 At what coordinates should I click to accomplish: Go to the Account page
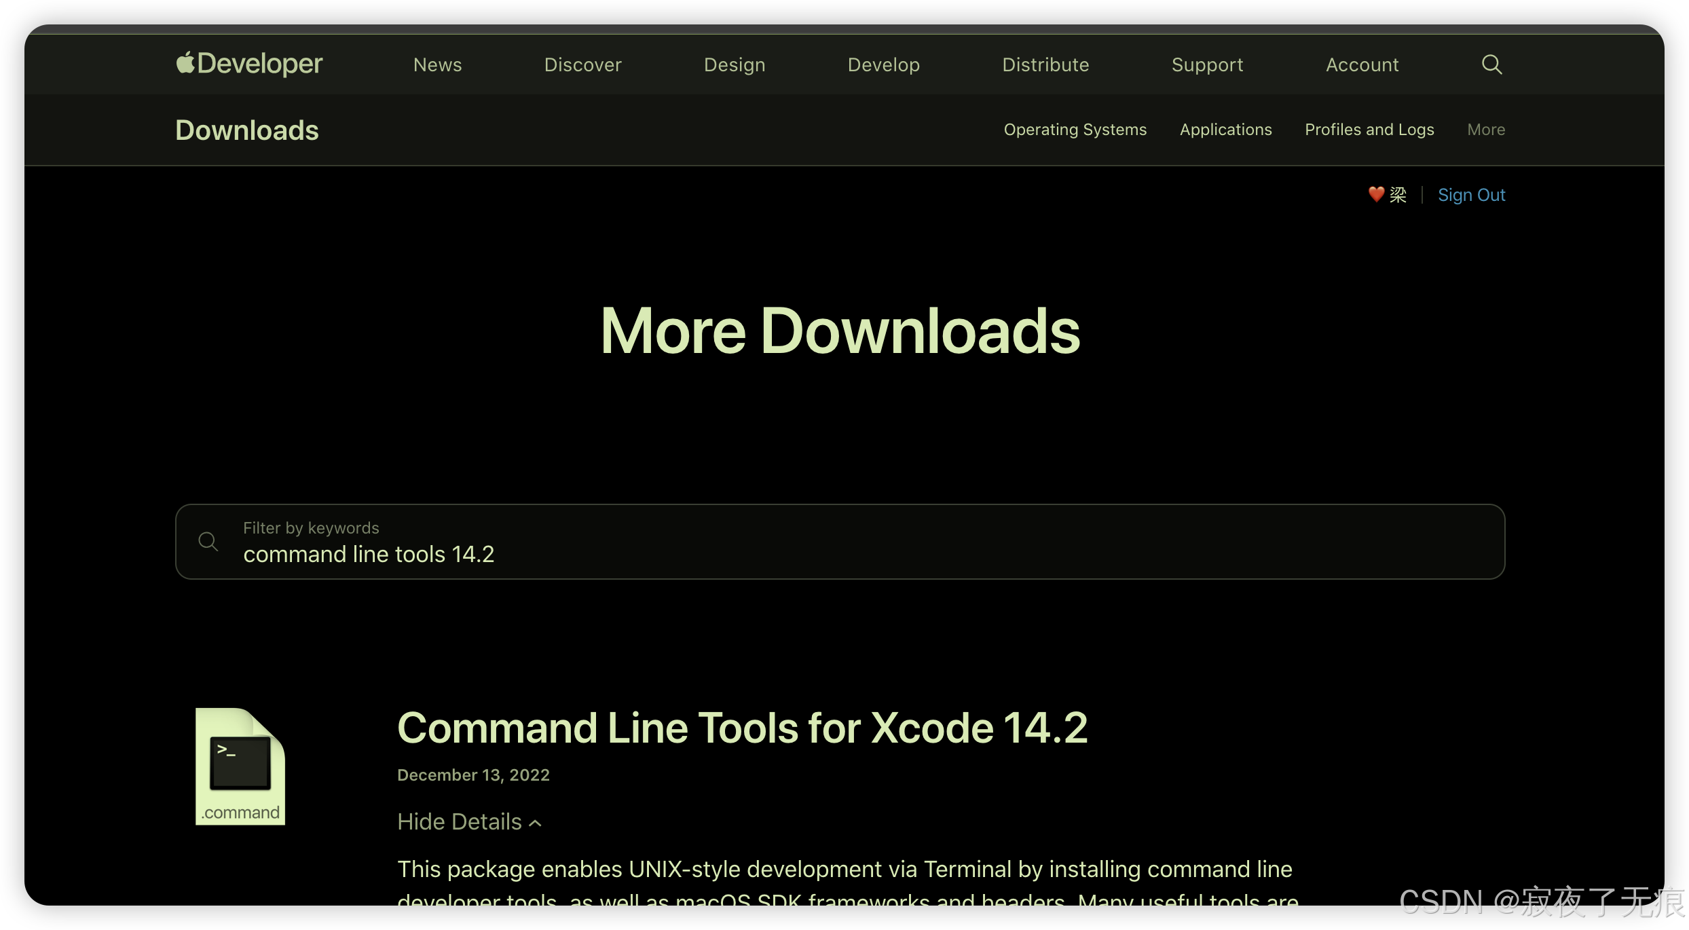coord(1362,64)
